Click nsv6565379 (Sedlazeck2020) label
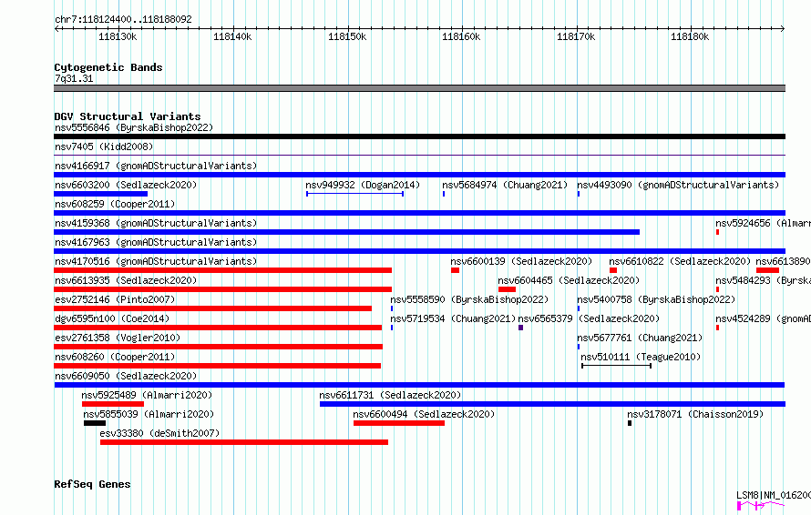 (x=589, y=318)
